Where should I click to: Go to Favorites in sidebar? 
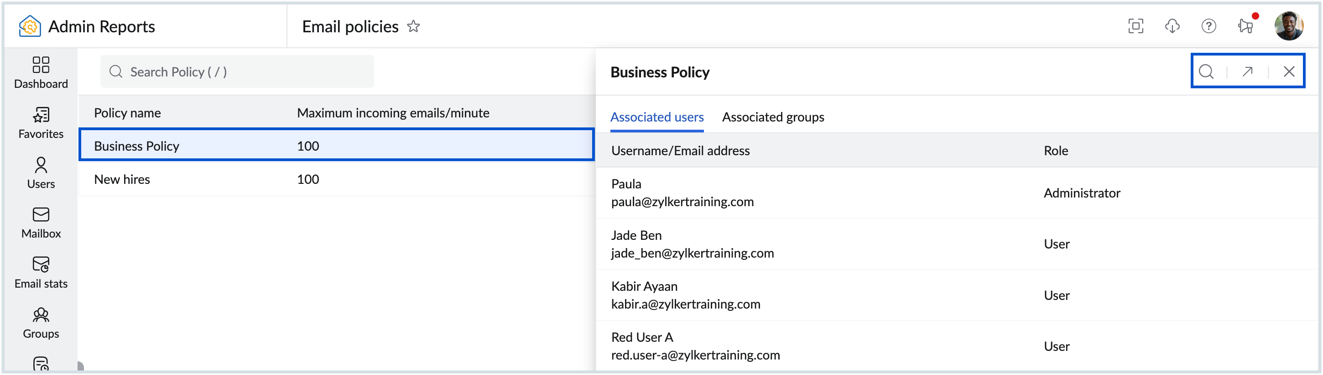coord(41,122)
